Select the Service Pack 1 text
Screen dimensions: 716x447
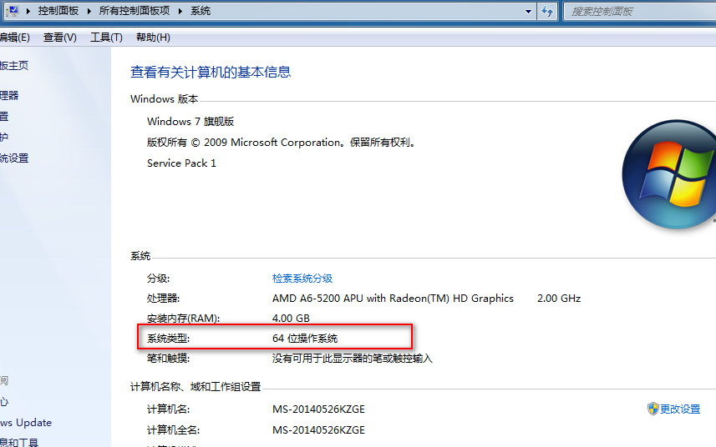pyautogui.click(x=181, y=163)
